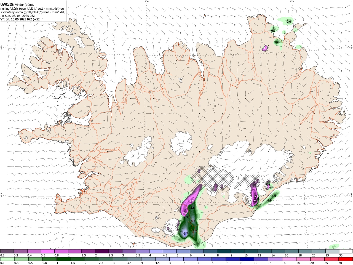Screen dimensions: 353x265
Task: Select the bright red 30 swatch in the lower legend
Action: pyautogui.click(x=346, y=259)
